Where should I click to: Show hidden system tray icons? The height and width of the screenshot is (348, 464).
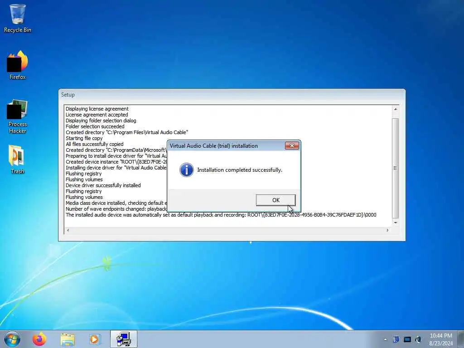(385, 339)
